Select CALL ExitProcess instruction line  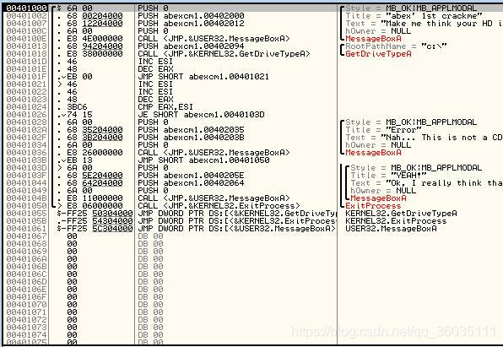(x=219, y=206)
